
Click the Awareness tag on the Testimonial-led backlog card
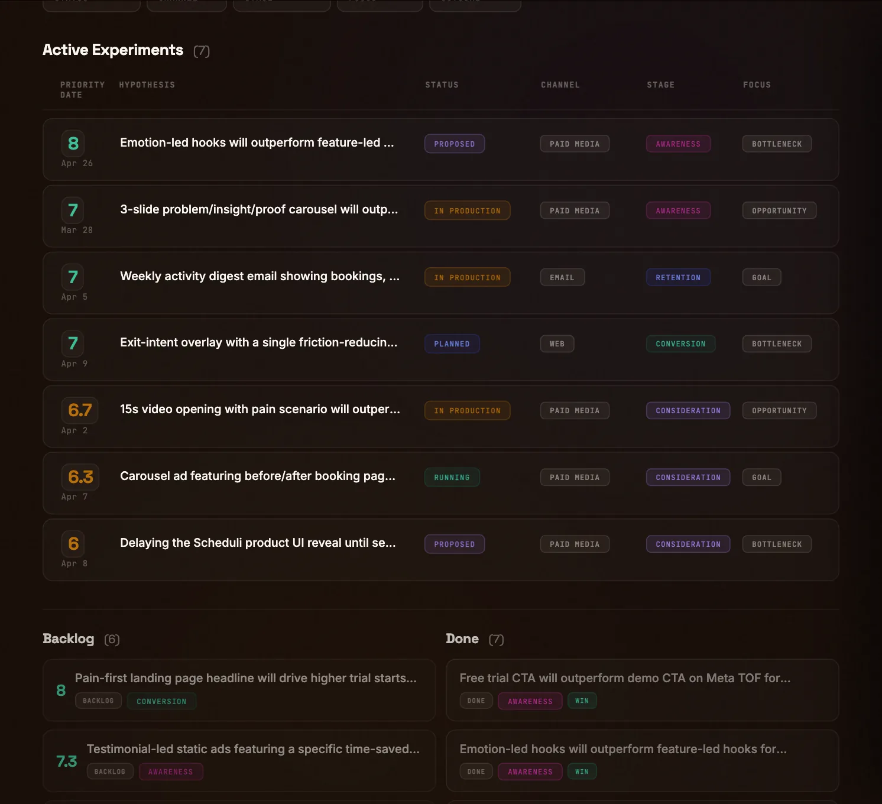tap(171, 771)
